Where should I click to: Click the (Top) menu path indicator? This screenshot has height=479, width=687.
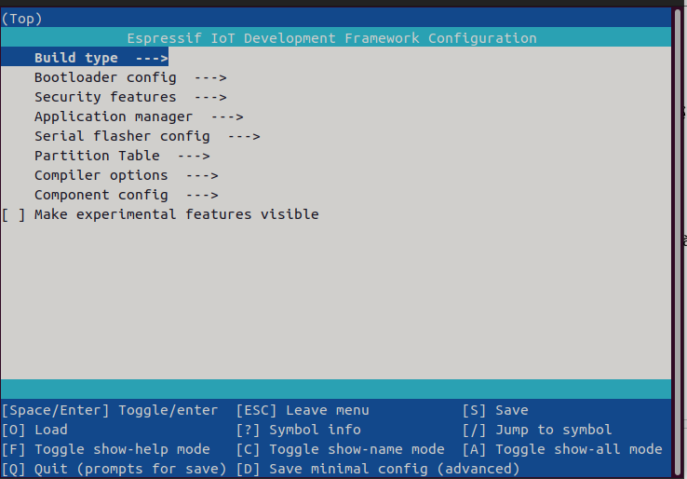coord(22,19)
